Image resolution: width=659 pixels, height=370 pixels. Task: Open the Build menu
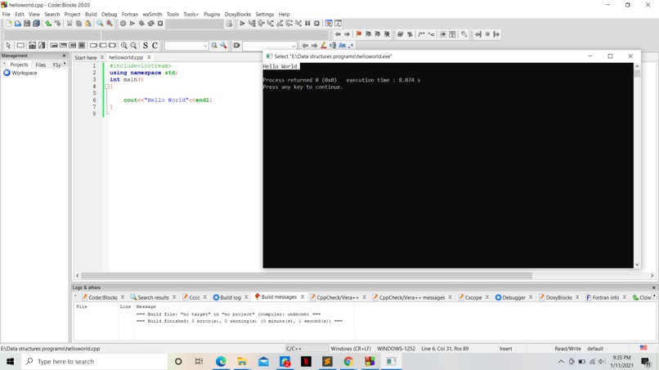[x=91, y=14]
